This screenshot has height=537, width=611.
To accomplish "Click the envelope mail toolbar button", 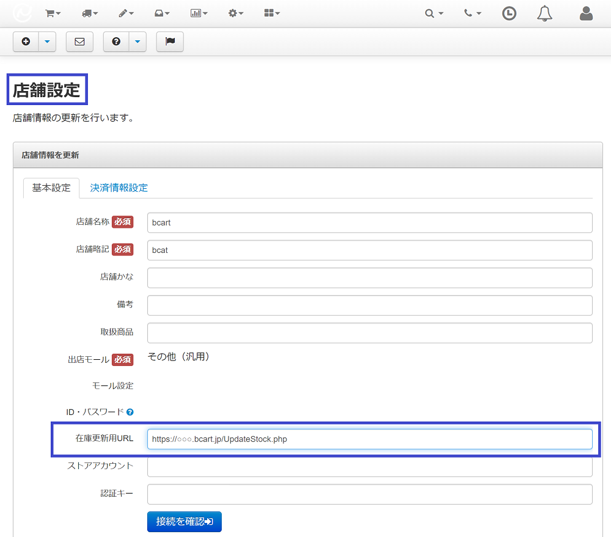I will pyautogui.click(x=79, y=42).
